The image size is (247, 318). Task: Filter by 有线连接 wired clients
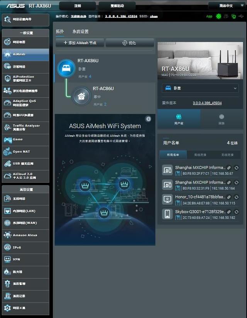200,155
